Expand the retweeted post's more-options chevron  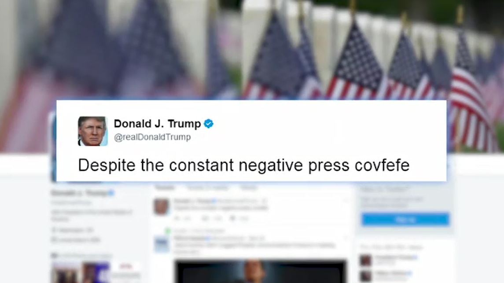click(346, 239)
